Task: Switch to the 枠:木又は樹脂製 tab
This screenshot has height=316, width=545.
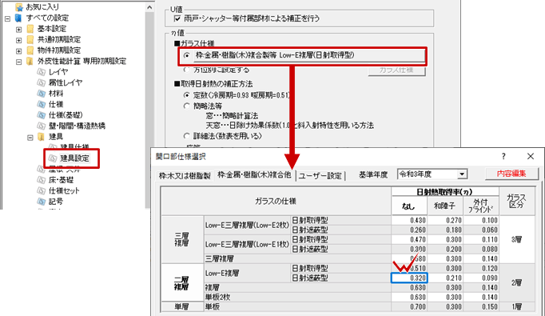Action: [185, 176]
